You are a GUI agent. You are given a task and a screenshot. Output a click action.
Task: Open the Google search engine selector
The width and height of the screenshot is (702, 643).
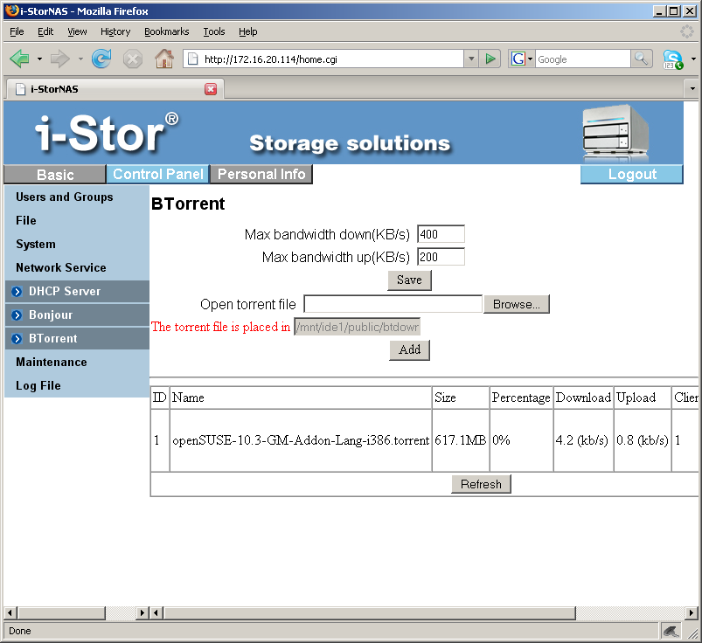coord(522,59)
